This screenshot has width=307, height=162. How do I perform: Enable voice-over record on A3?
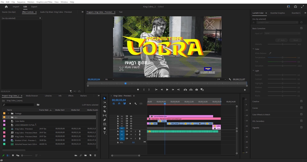140,138
